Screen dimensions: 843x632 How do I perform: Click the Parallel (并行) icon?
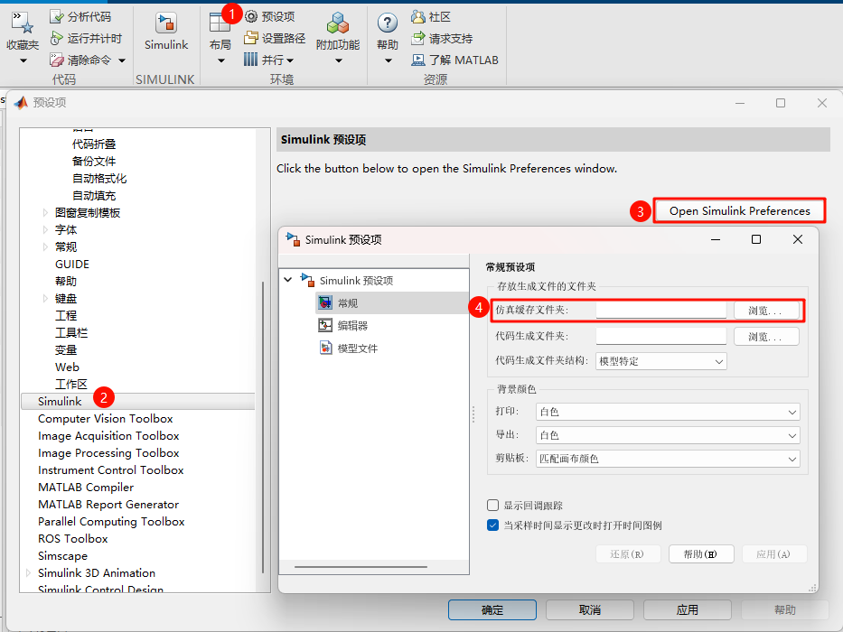click(250, 59)
